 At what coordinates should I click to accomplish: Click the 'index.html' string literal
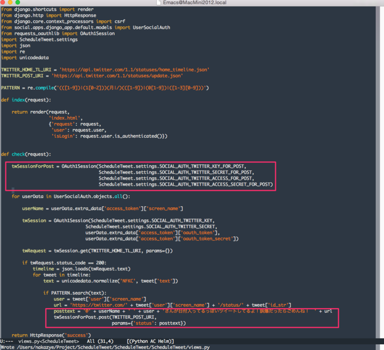tap(65, 118)
